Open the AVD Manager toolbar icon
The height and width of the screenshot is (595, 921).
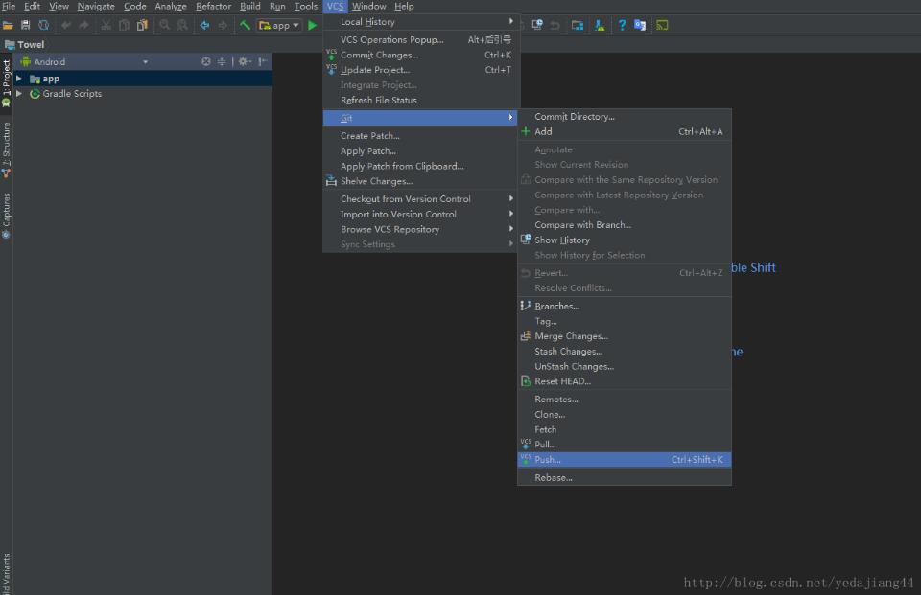coord(576,25)
